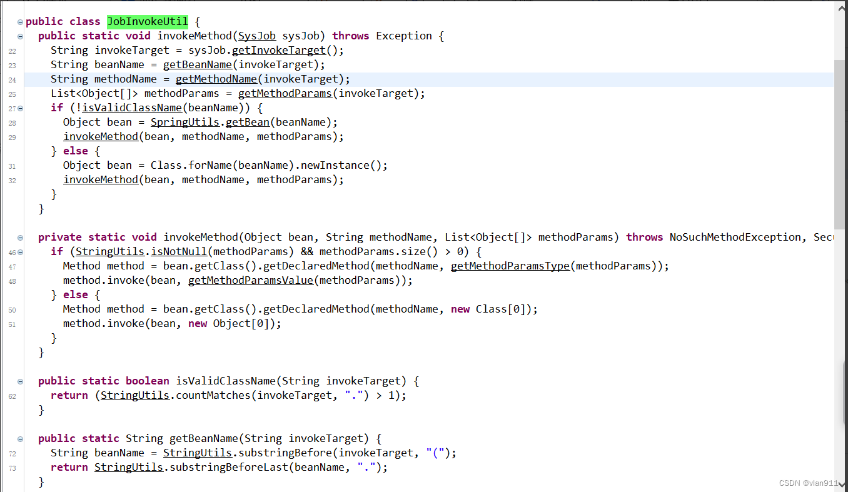The width and height of the screenshot is (848, 492).
Task: Select the highlighted JobInvokeUtil class name
Action: 148,21
